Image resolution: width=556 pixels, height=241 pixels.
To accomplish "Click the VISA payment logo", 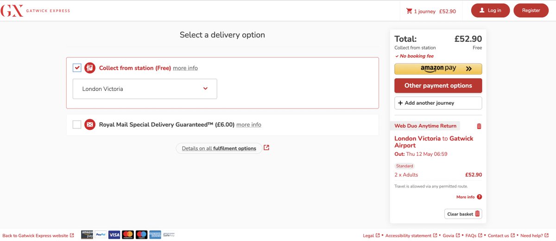I will (114, 235).
